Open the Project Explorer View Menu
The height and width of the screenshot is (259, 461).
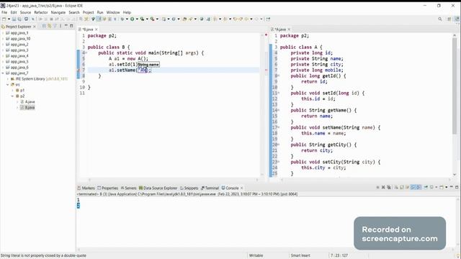61,26
